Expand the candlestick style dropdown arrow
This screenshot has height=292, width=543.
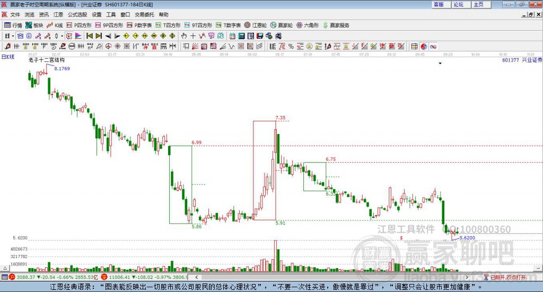tap(62, 36)
